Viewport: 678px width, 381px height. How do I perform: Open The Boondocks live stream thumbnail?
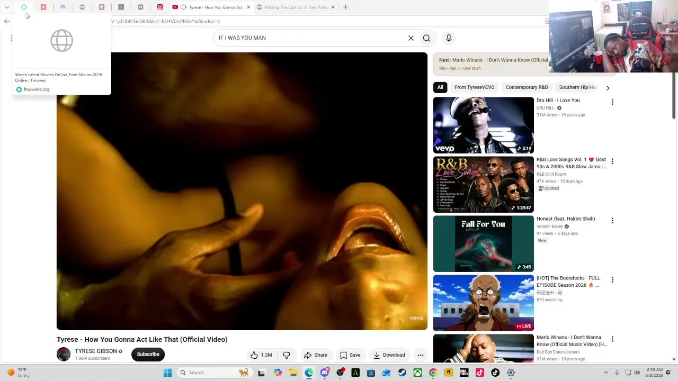tap(484, 303)
